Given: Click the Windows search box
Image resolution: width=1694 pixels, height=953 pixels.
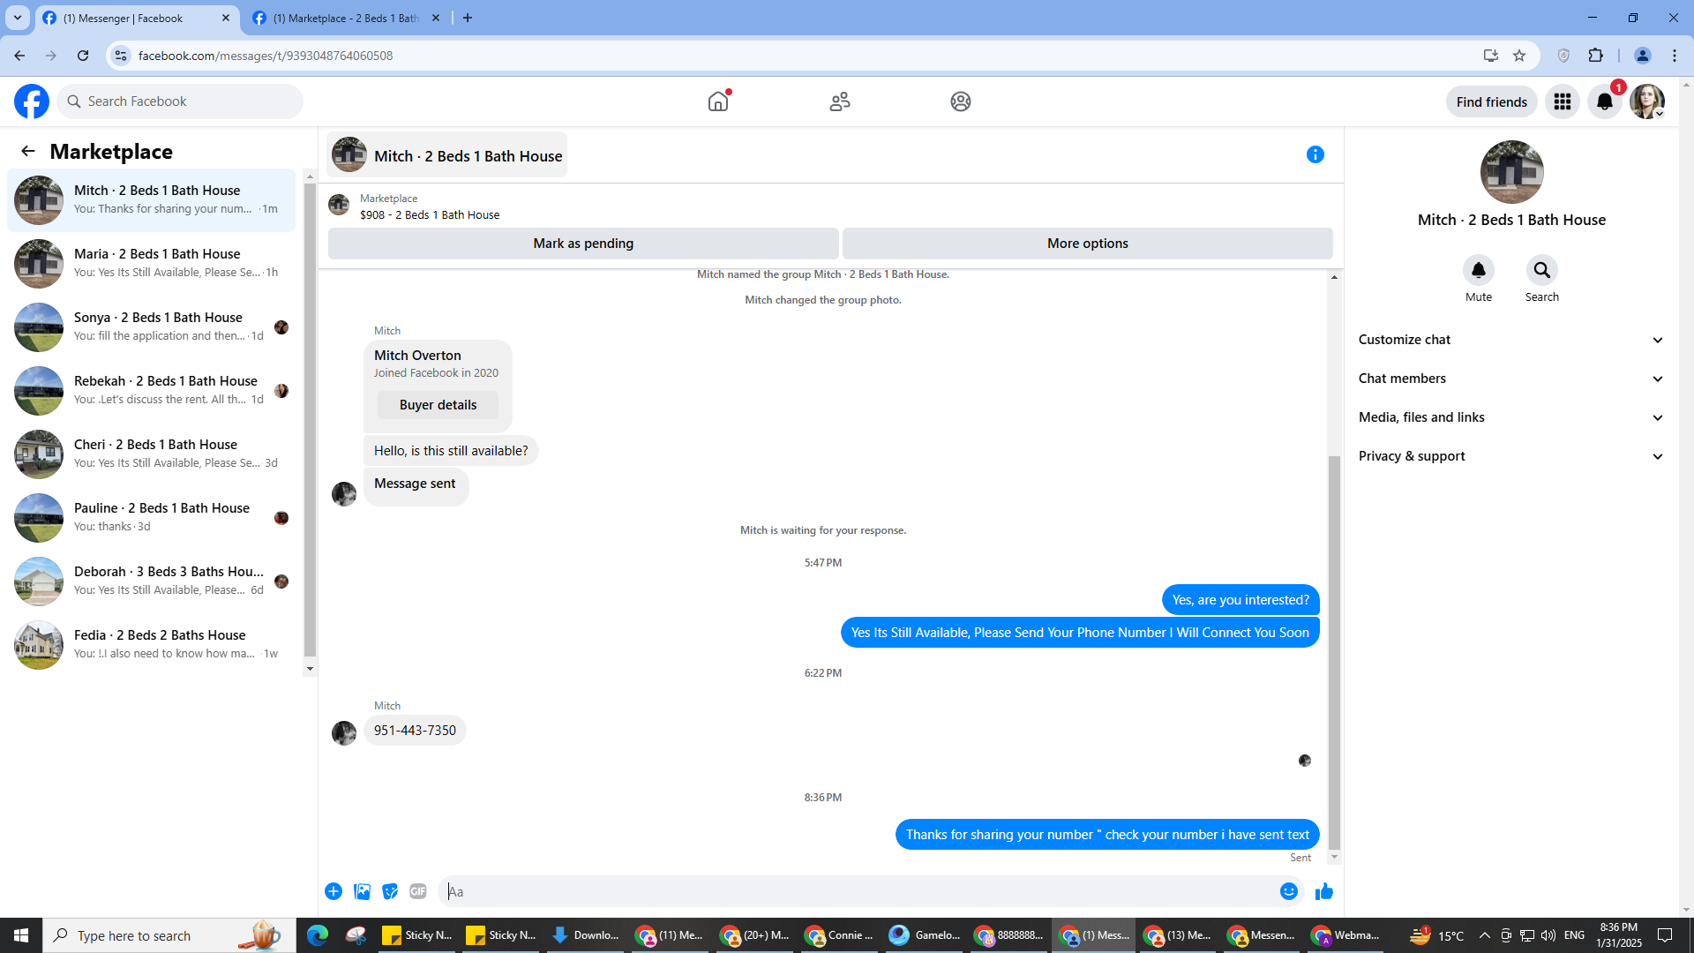Looking at the screenshot, I should (x=169, y=935).
